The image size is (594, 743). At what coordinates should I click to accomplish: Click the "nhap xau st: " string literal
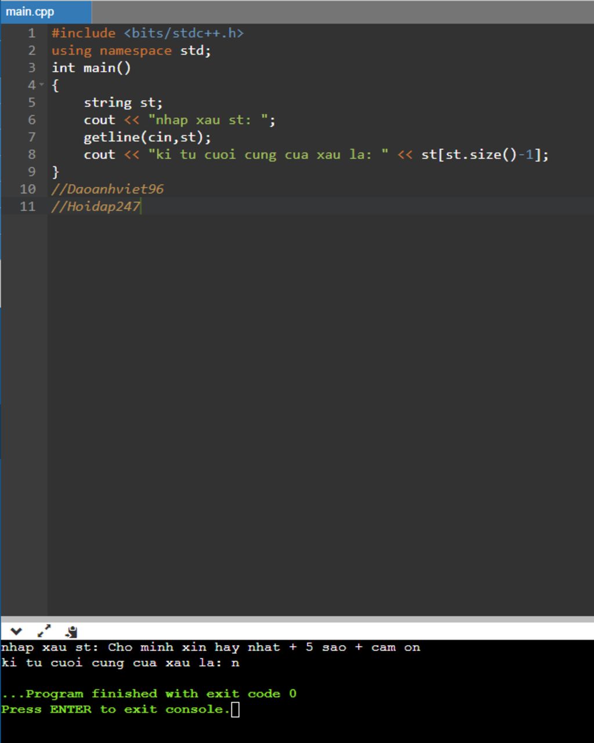(x=208, y=120)
